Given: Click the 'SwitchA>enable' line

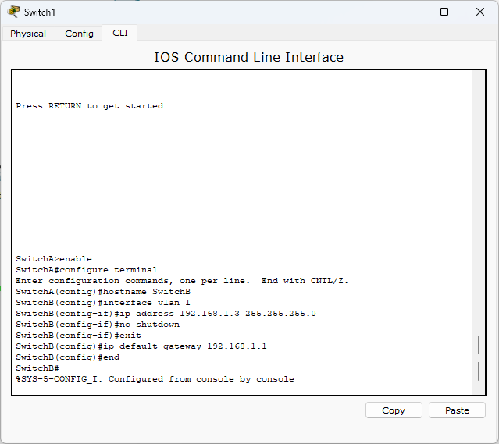Looking at the screenshot, I should pos(54,259).
